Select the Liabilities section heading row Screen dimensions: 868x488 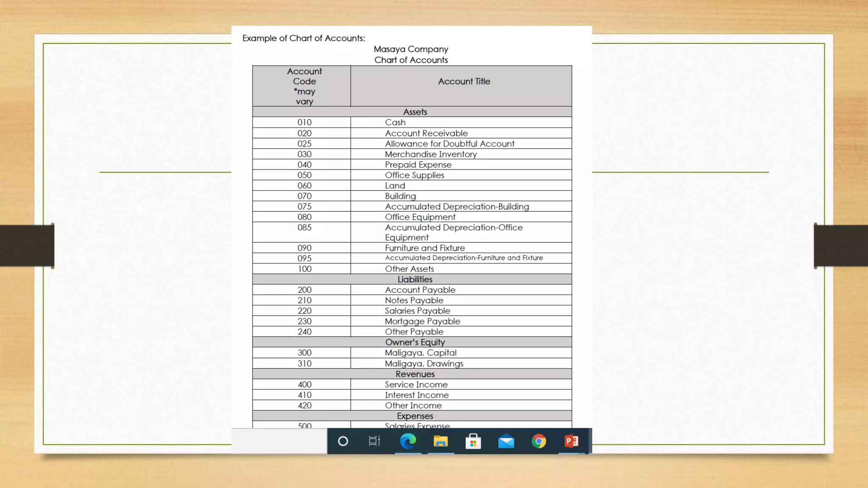coord(415,279)
